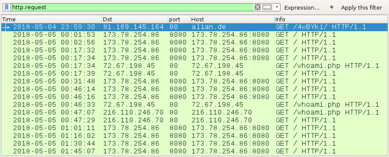Click the plus button to add filter
389x157 pixels.
332,7
